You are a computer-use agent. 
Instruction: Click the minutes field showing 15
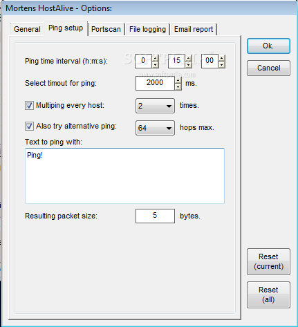click(x=176, y=61)
